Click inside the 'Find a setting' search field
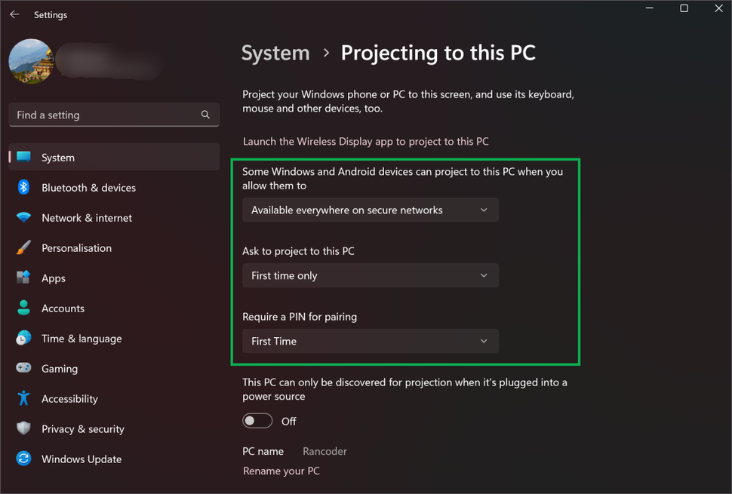Viewport: 732px width, 494px height. [98, 114]
